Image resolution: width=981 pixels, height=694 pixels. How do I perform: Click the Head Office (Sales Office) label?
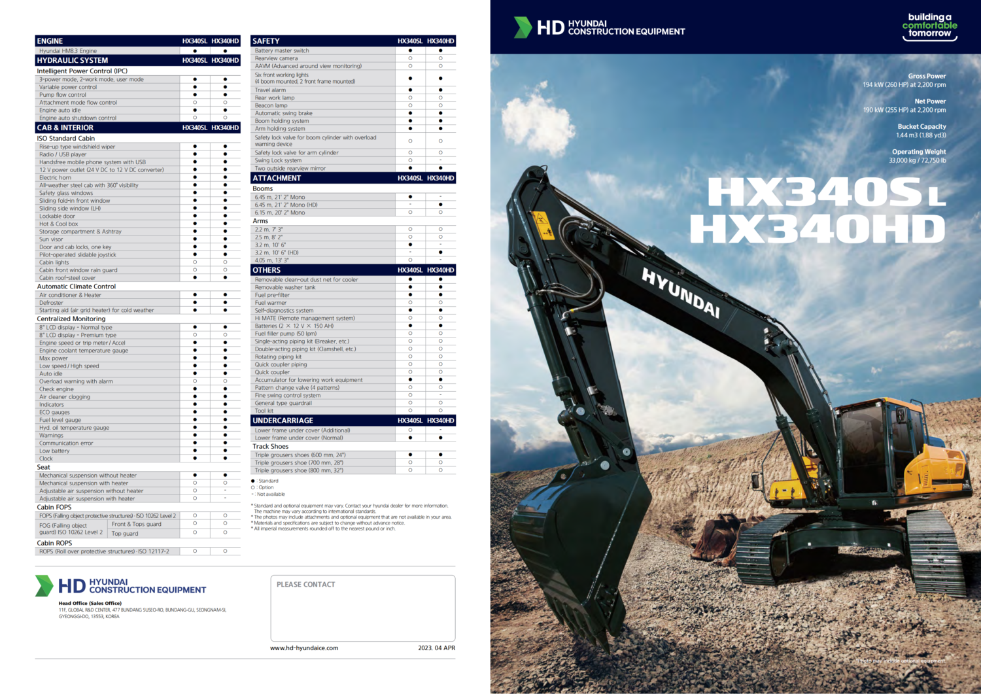pyautogui.click(x=90, y=603)
